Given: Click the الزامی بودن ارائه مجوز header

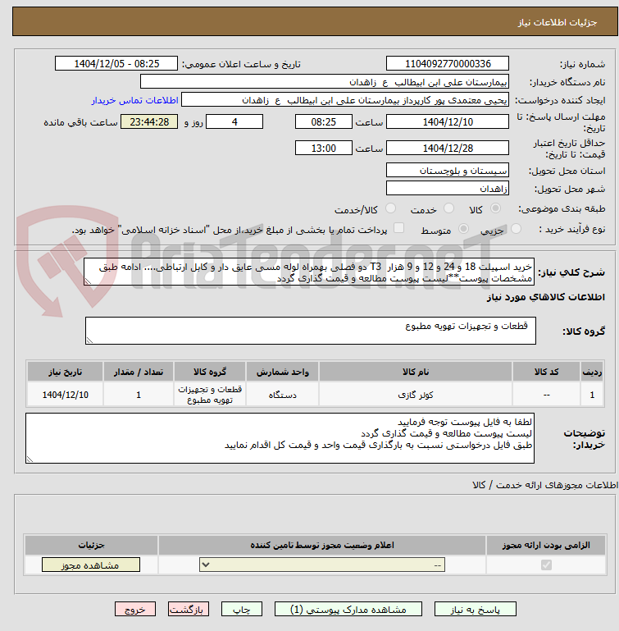Looking at the screenshot, I should tap(546, 545).
